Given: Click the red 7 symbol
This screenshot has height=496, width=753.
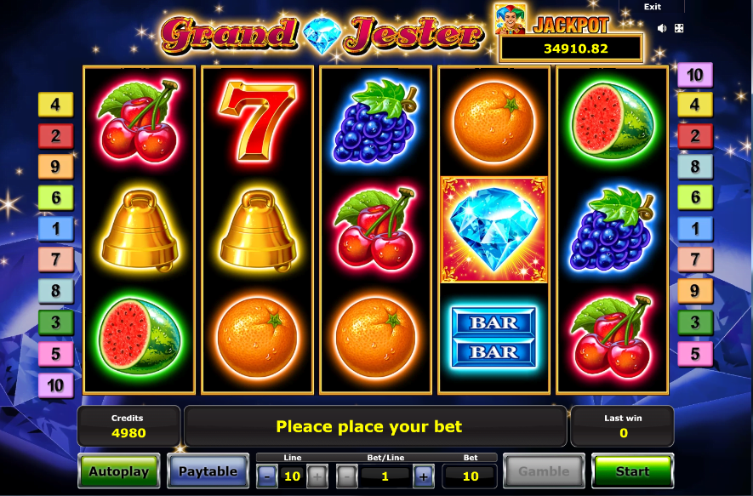Looking at the screenshot, I should 257,121.
